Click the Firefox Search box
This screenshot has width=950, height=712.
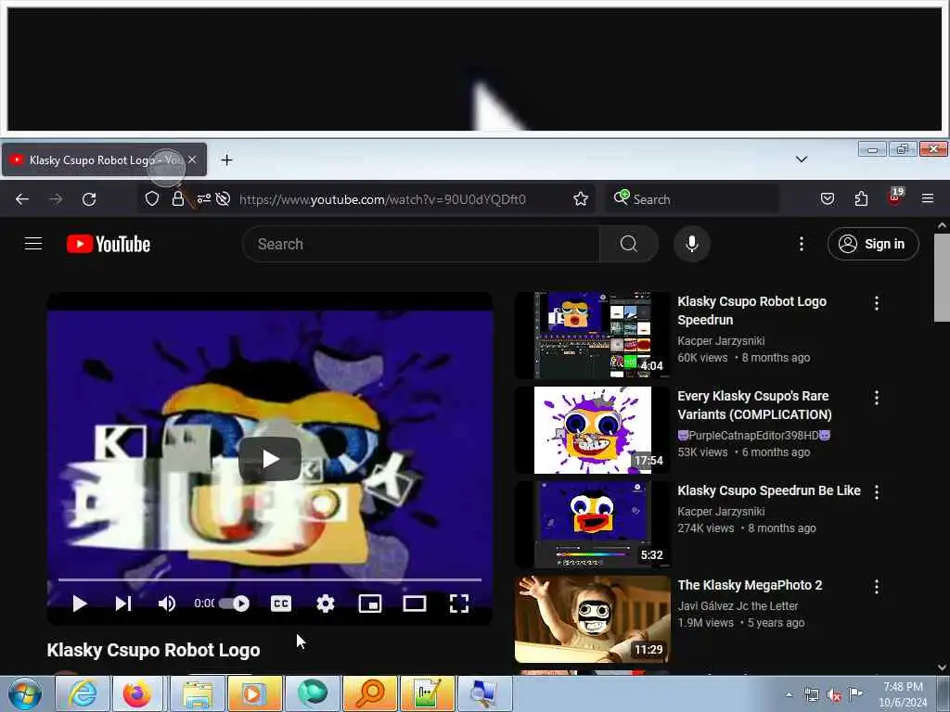point(692,199)
